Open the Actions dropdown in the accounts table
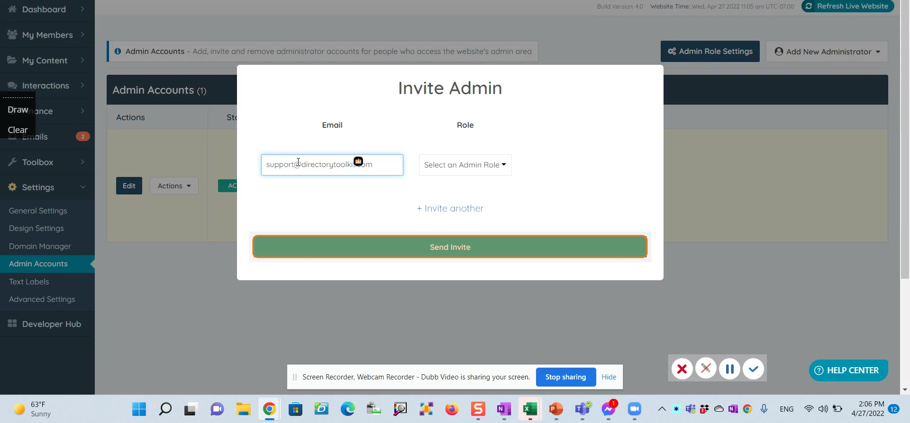910x423 pixels. 174,186
